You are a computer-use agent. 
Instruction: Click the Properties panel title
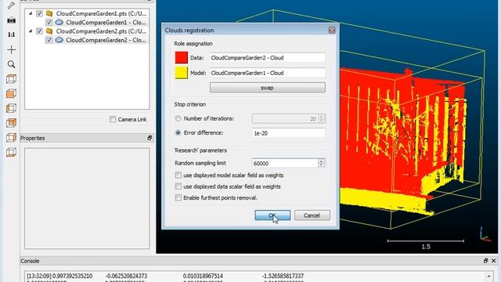click(x=33, y=138)
